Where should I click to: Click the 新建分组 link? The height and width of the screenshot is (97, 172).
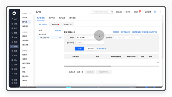pyautogui.click(x=58, y=30)
